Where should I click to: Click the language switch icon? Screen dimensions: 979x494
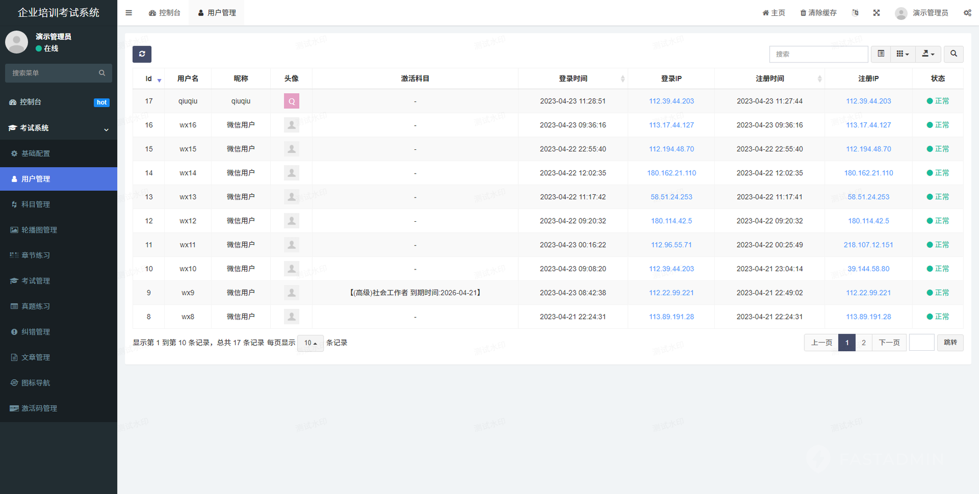(x=855, y=13)
